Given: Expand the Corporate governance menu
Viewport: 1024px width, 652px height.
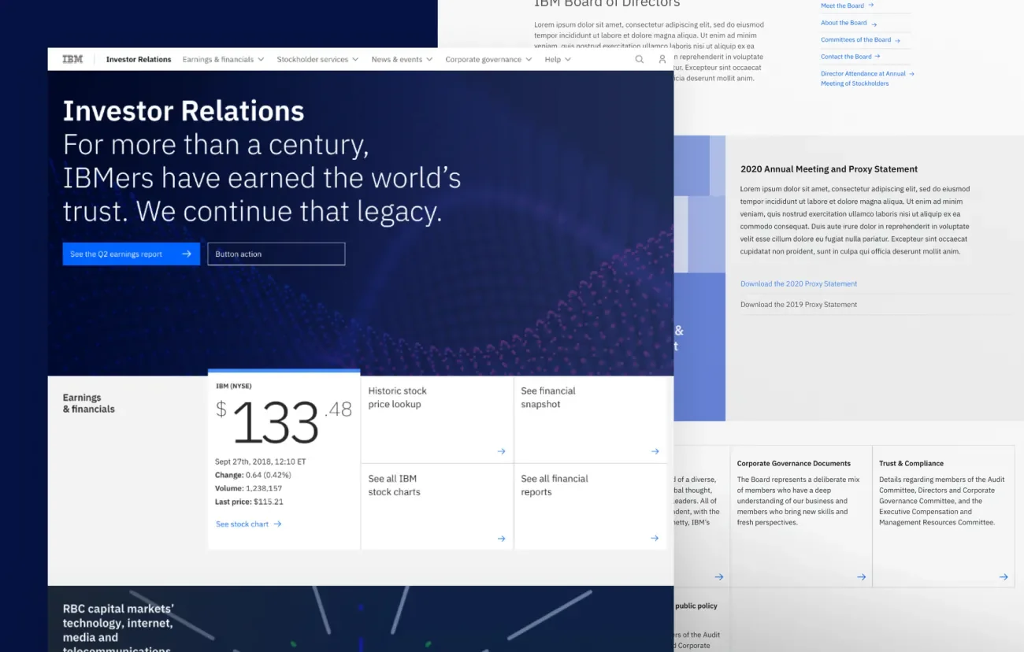Looking at the screenshot, I should point(488,59).
